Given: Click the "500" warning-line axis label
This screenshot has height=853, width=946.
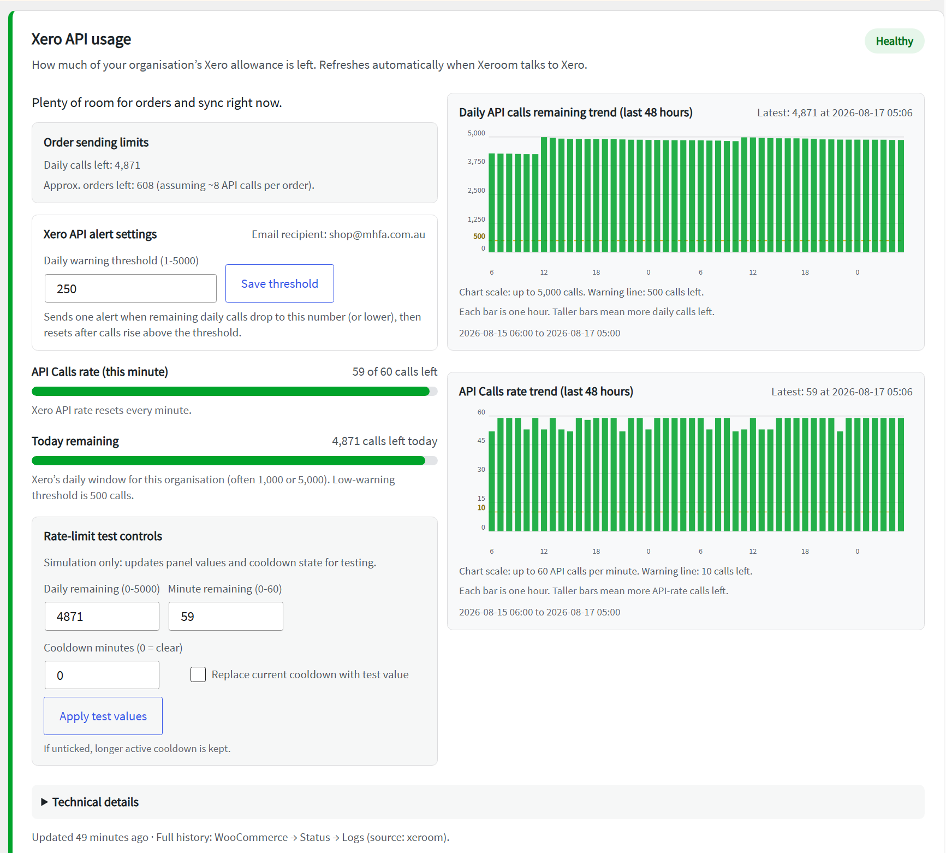Looking at the screenshot, I should (479, 236).
